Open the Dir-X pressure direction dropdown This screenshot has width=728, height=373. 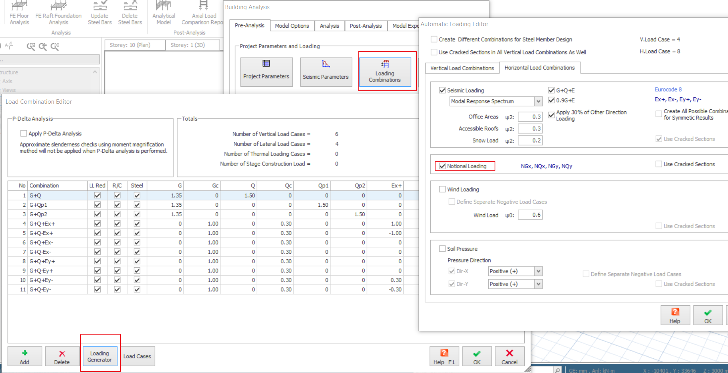pyautogui.click(x=538, y=271)
